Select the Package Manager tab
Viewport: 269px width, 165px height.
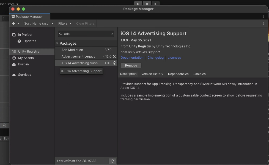pos(30,17)
